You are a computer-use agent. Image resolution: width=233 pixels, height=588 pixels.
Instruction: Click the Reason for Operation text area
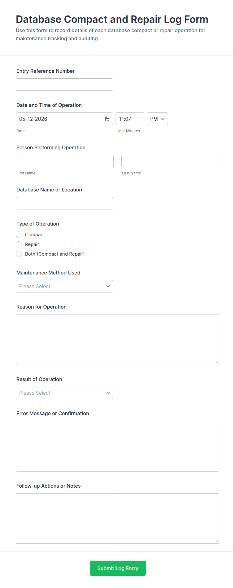[118, 339]
